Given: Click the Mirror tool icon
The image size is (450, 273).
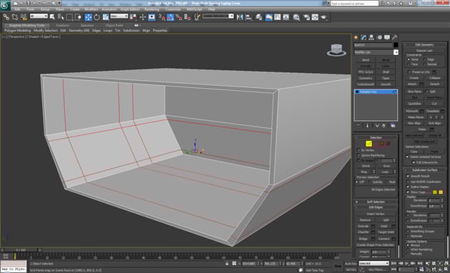Looking at the screenshot, I should 239,17.
